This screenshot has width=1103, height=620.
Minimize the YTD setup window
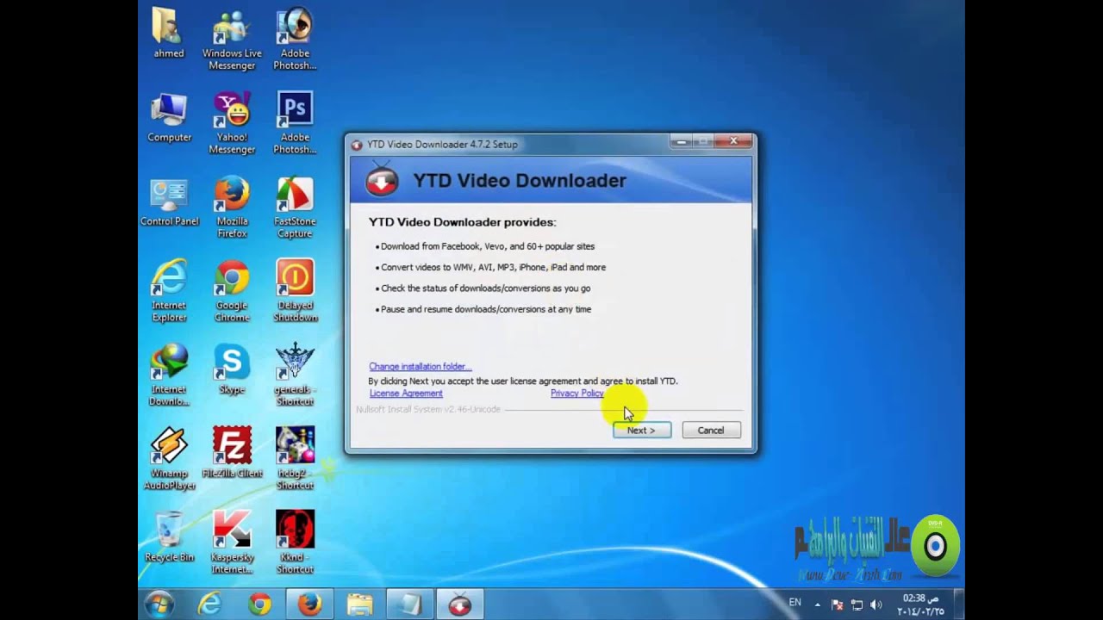tap(682, 141)
